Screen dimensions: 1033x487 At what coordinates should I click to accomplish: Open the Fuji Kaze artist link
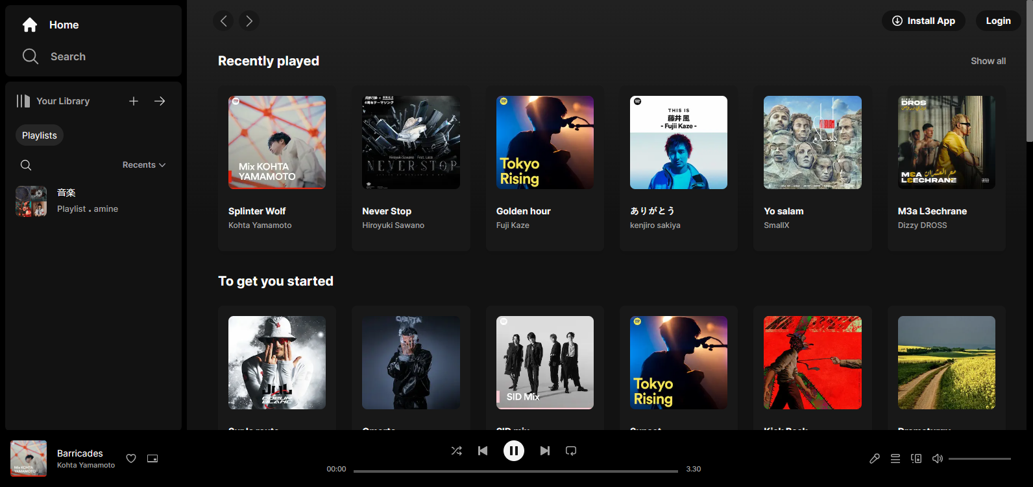(x=513, y=225)
